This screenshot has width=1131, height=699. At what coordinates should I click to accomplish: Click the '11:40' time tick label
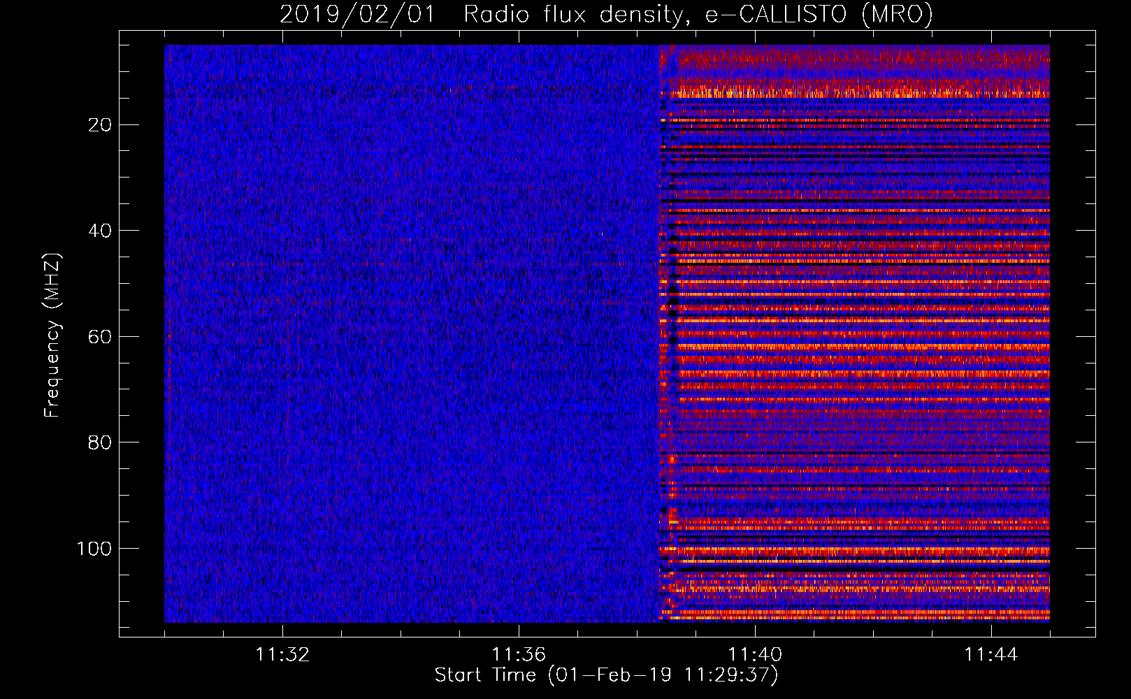point(755,655)
